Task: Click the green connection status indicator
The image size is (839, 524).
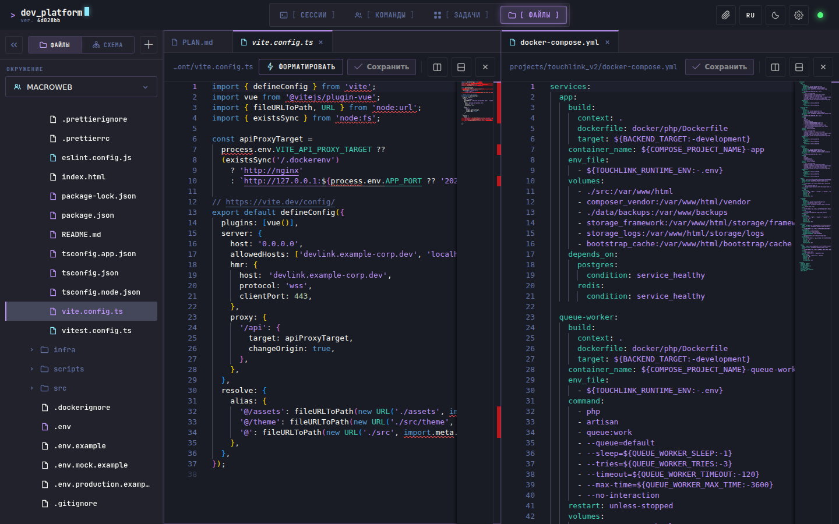Action: [x=820, y=15]
